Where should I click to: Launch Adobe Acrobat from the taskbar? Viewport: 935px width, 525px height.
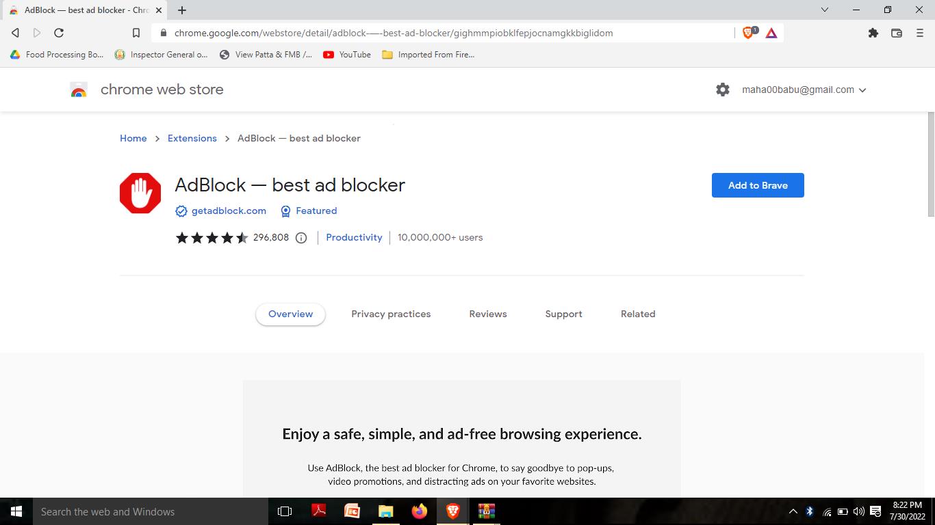(318, 511)
